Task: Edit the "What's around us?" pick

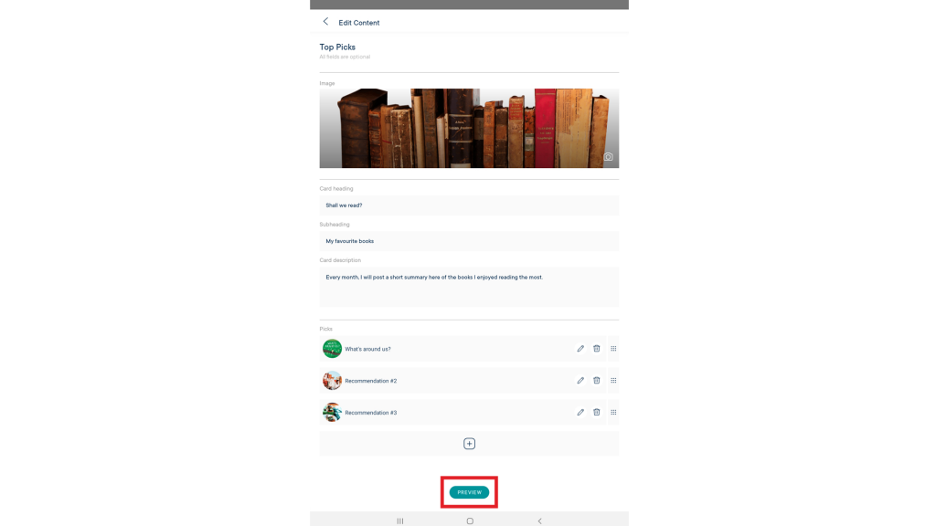Action: pyautogui.click(x=580, y=348)
